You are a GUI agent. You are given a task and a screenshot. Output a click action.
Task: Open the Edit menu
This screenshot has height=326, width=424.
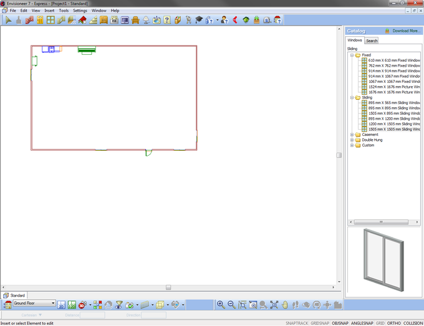(24, 11)
